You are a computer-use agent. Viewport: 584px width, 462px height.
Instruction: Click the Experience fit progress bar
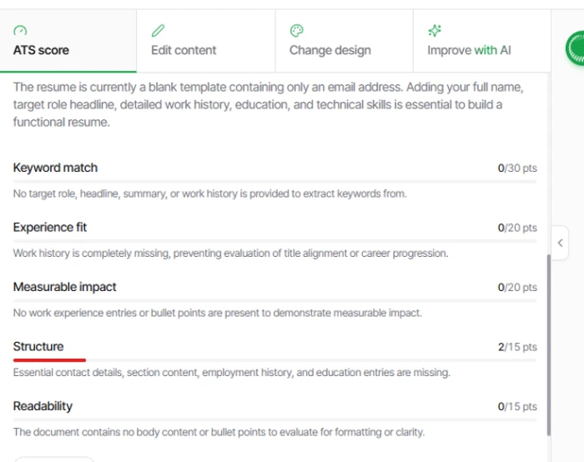click(x=274, y=241)
